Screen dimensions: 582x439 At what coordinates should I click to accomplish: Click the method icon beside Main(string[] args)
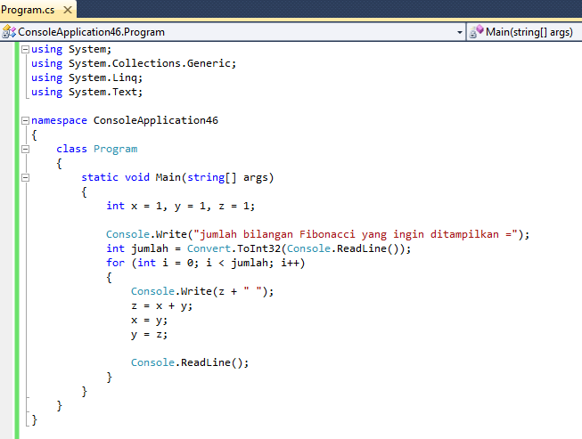pos(476,32)
